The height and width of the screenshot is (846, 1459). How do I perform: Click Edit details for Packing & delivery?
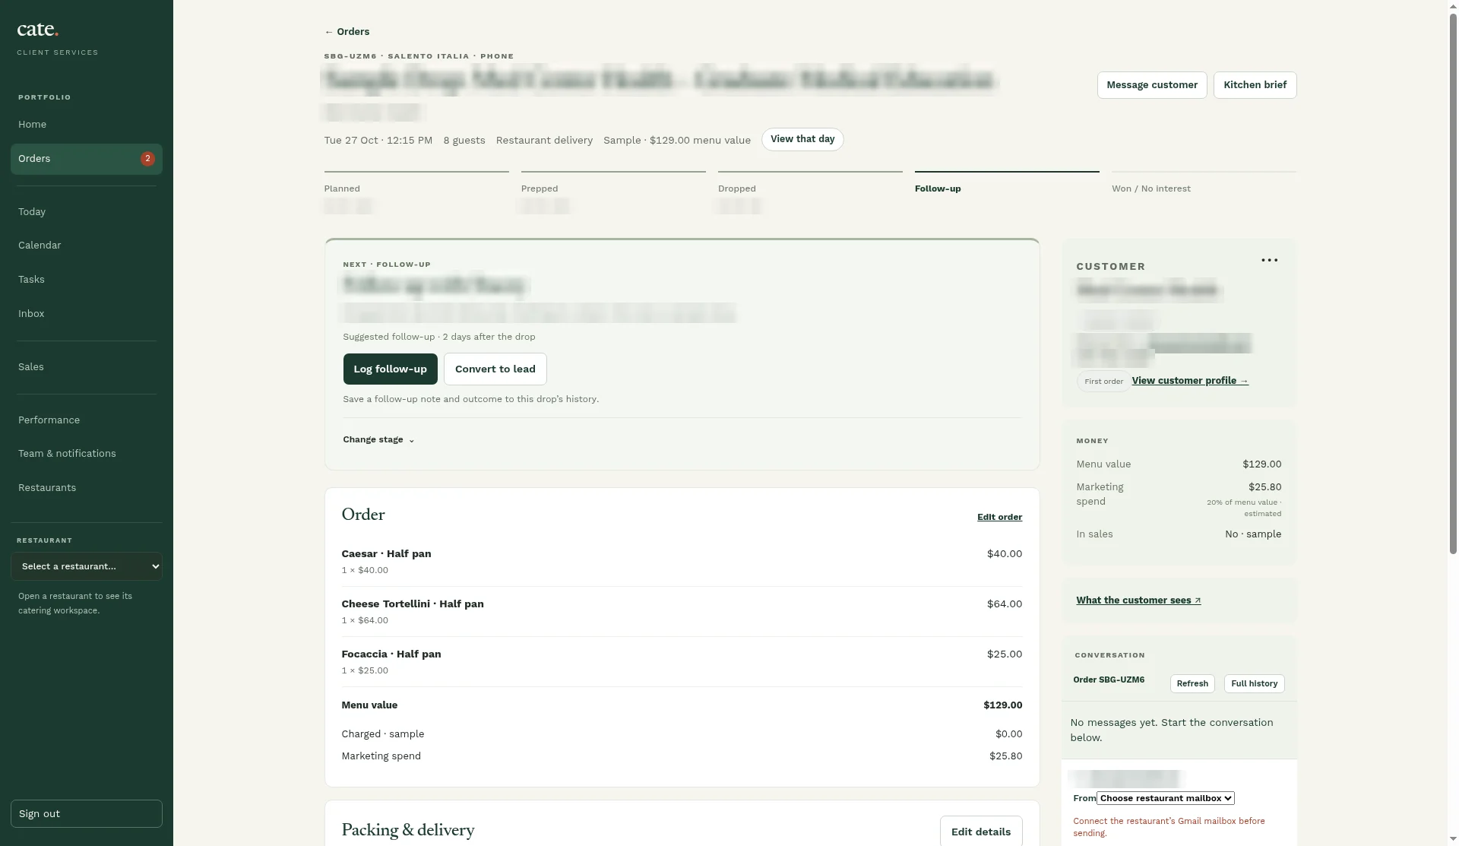[980, 832]
